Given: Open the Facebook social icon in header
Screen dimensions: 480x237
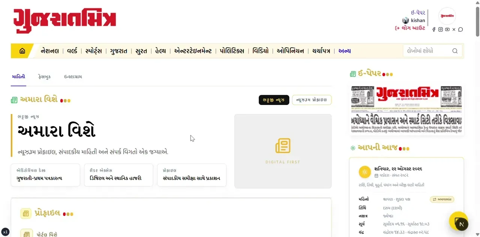Looking at the screenshot, I should 434,30.
